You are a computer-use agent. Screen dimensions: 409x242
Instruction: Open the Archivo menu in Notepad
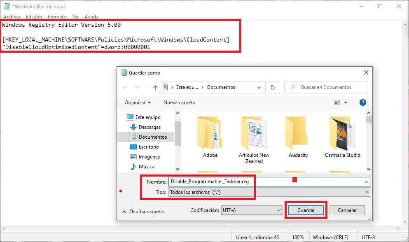(12, 17)
